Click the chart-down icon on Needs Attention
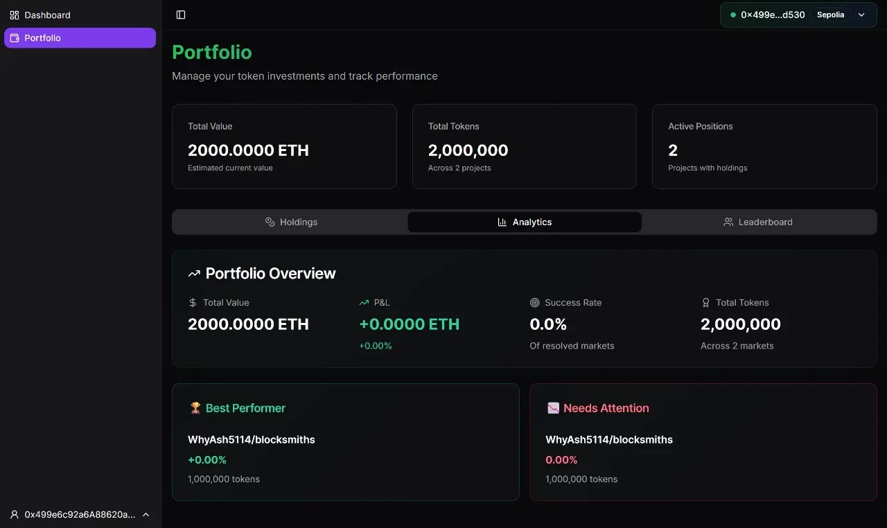Image resolution: width=887 pixels, height=528 pixels. 553,408
